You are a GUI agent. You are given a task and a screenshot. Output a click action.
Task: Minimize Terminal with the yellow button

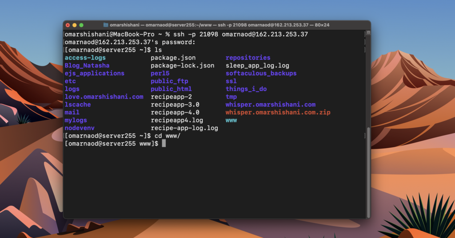75,25
